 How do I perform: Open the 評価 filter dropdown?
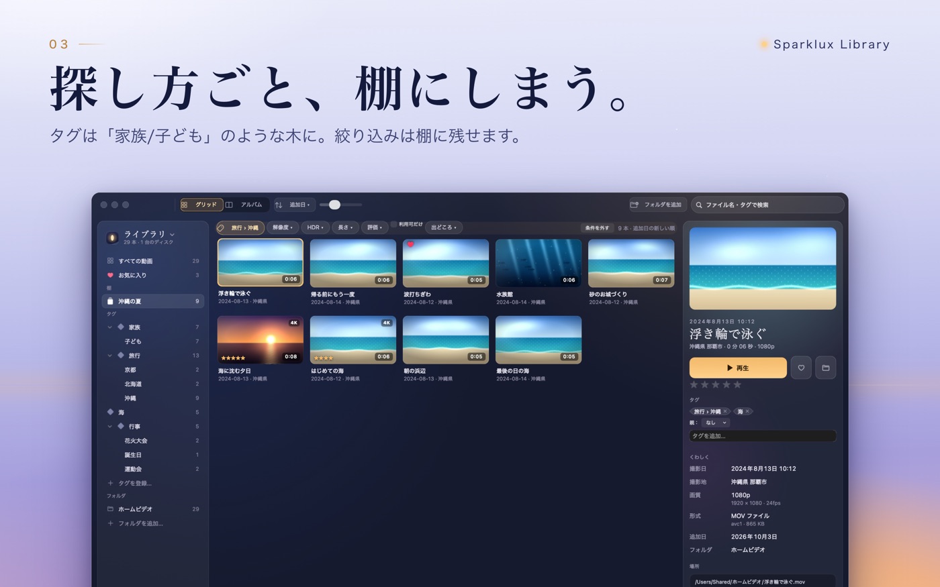click(x=375, y=228)
